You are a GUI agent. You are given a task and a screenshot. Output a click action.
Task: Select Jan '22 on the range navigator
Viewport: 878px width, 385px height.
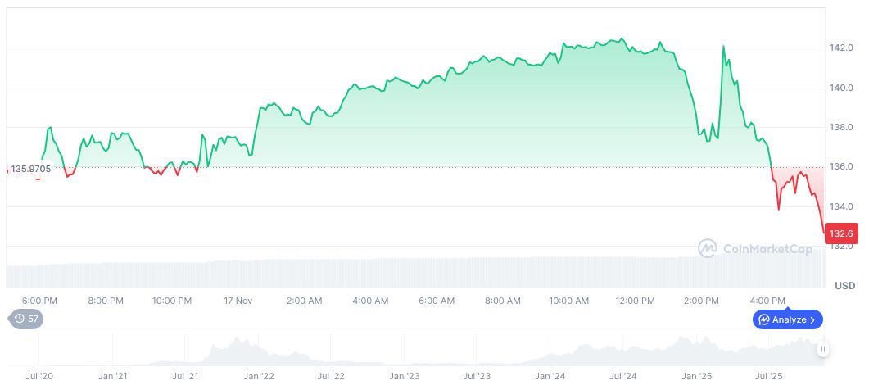258,376
